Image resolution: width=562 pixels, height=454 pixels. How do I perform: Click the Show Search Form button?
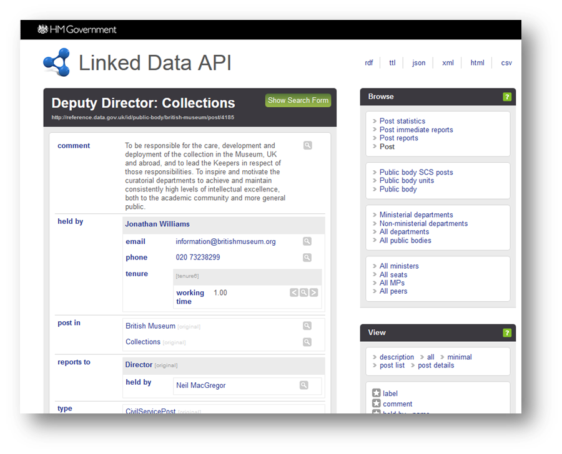click(x=298, y=100)
